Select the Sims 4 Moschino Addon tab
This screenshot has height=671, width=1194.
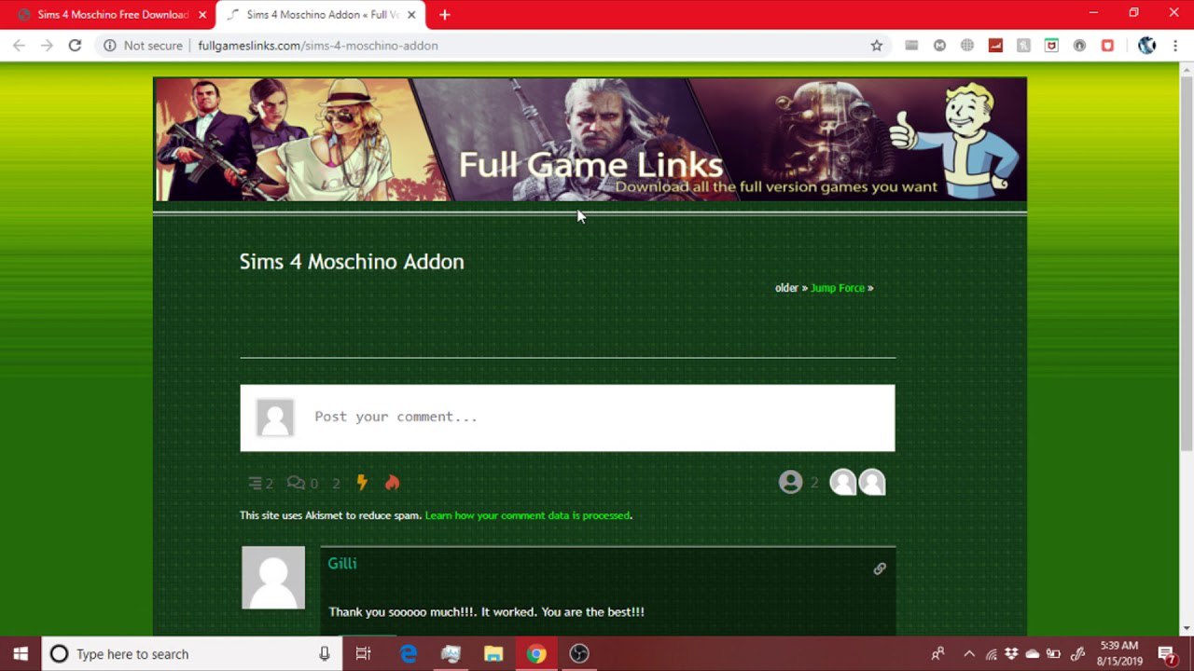(x=321, y=15)
